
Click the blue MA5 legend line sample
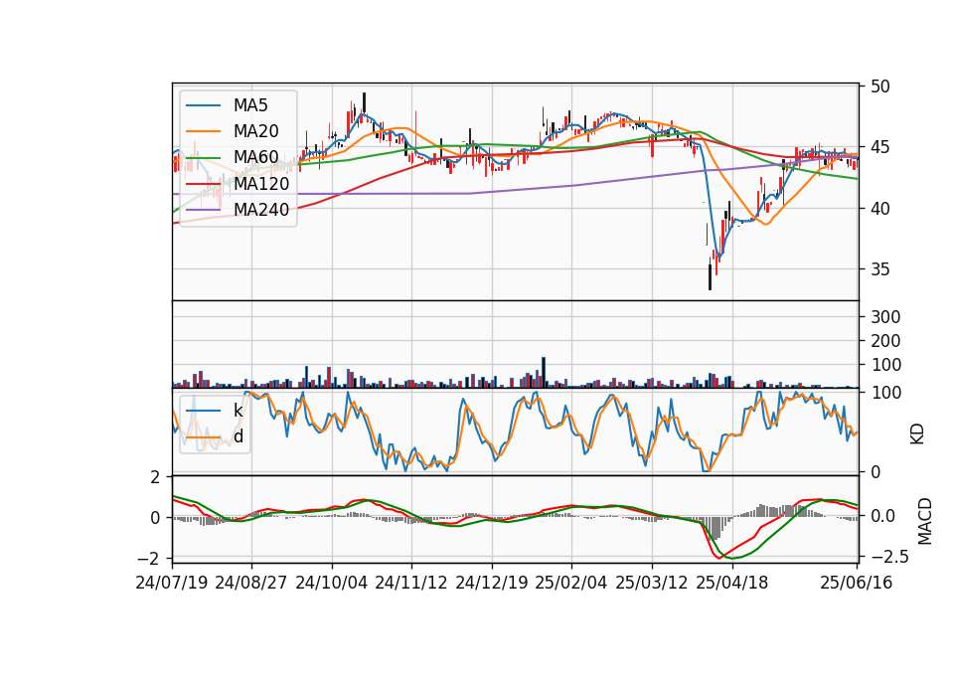[x=203, y=105]
